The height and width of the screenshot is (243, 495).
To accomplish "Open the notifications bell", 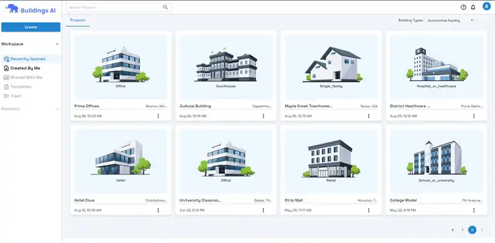I will point(473,7).
